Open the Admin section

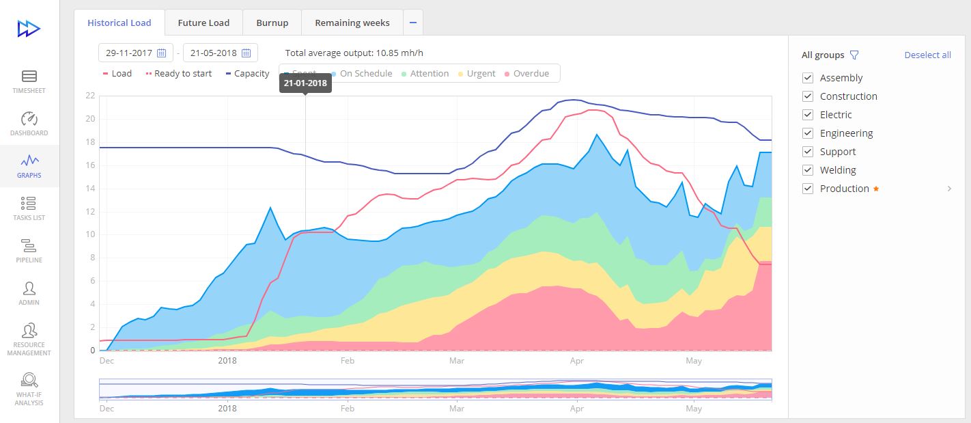coord(29,292)
